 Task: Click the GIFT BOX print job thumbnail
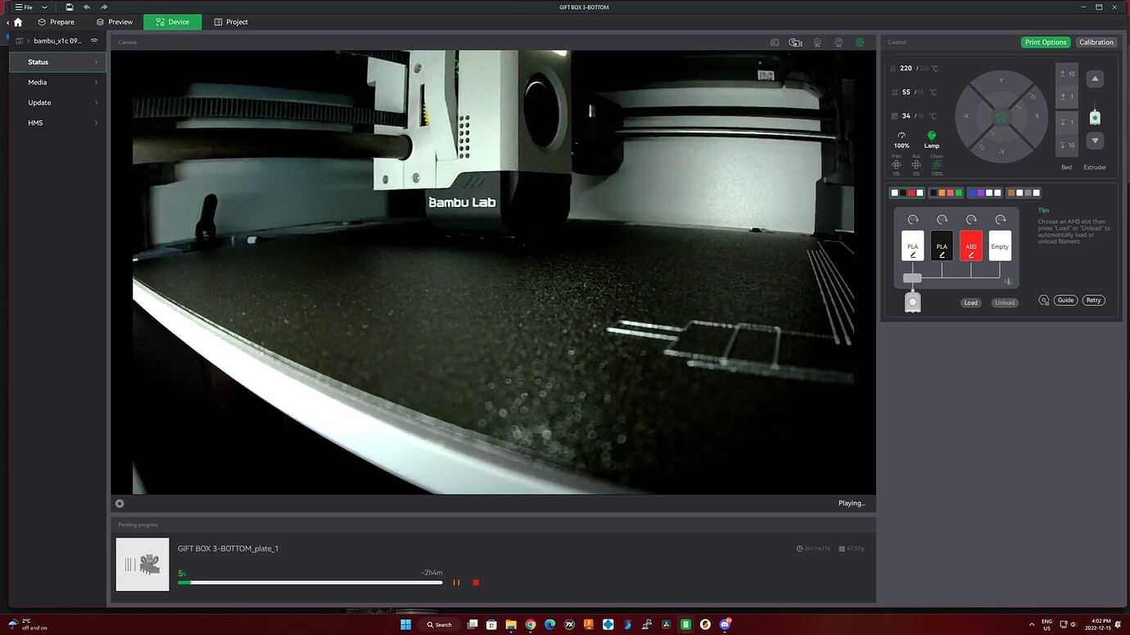point(142,564)
